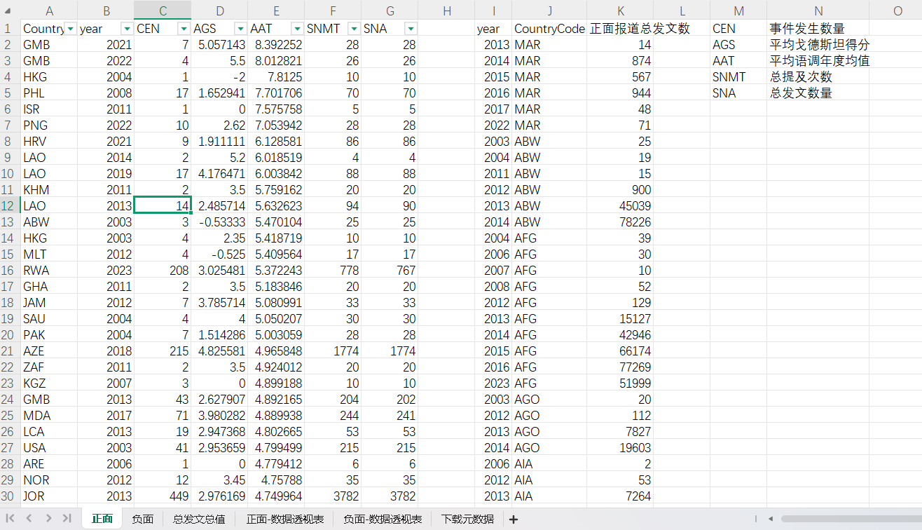Open the 正面-数据透视表 sheet tab
The image size is (922, 530).
[285, 519]
